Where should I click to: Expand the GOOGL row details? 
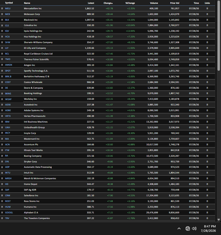pyautogui.click(x=2, y=213)
